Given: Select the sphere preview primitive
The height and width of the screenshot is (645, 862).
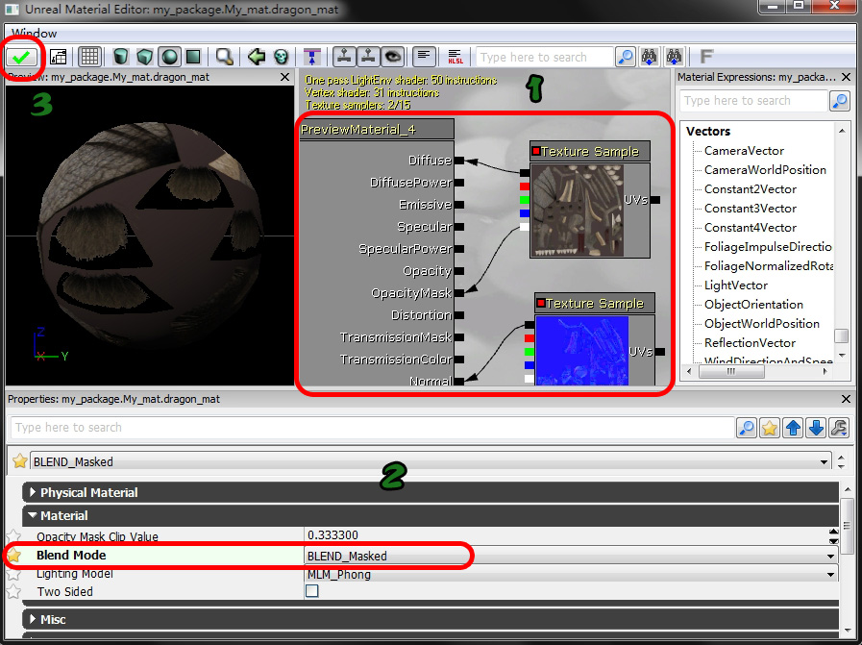Looking at the screenshot, I should (167, 57).
